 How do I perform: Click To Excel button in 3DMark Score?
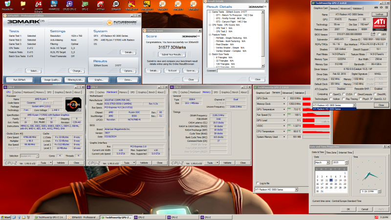tap(172, 70)
